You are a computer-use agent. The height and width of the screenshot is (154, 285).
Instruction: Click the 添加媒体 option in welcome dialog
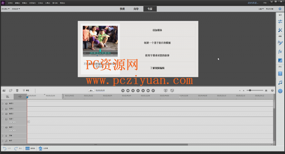click(158, 30)
